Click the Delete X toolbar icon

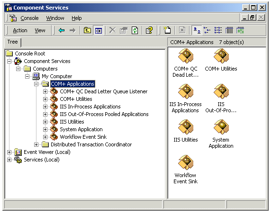tap(113, 30)
